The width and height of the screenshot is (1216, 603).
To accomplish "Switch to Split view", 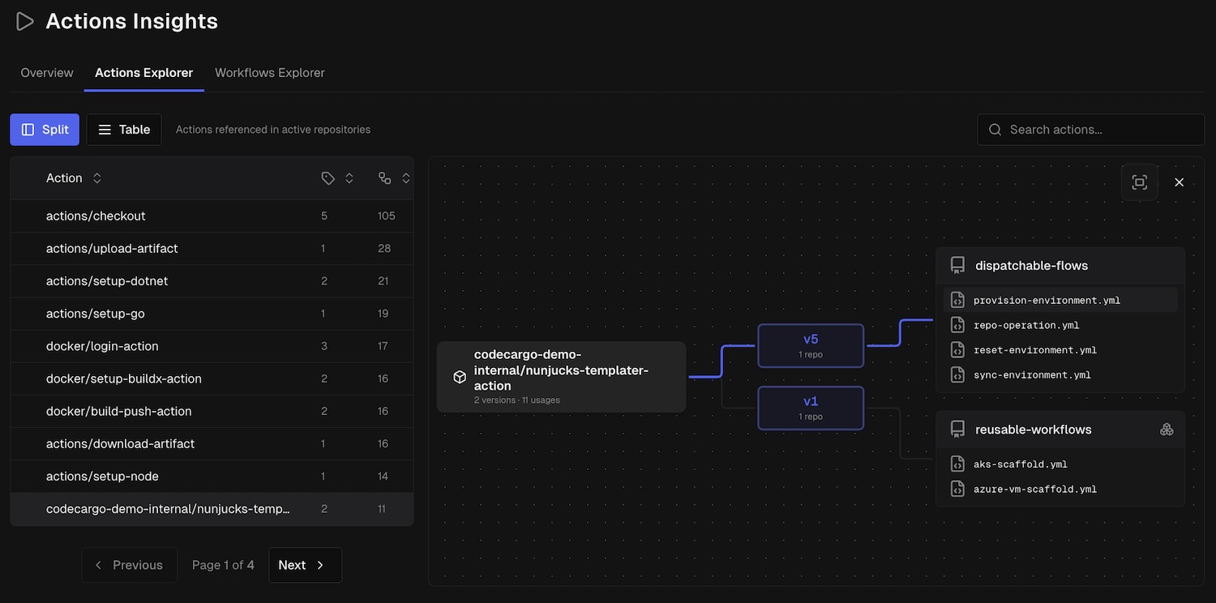I will (45, 130).
